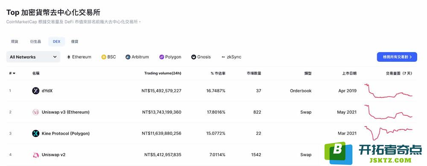Click the value NT$15,492,579,227

pos(162,91)
